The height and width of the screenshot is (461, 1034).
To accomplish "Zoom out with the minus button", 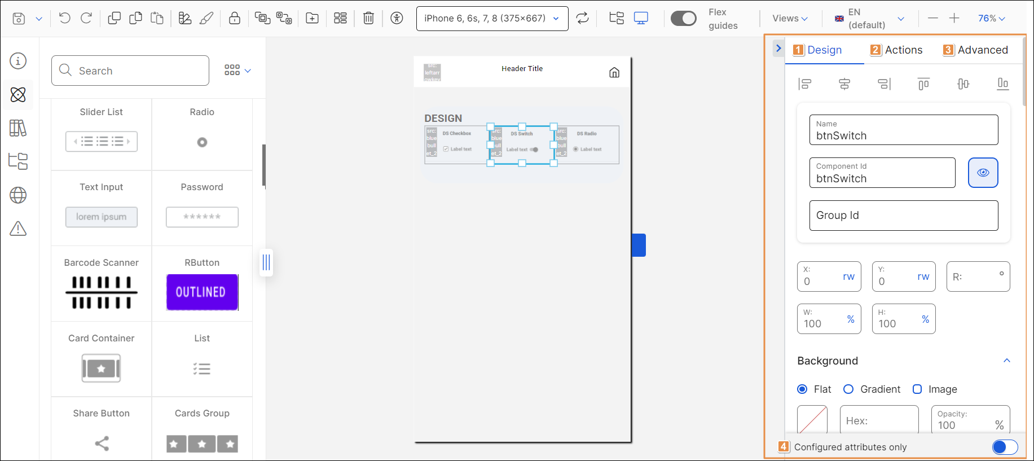I will coord(933,18).
